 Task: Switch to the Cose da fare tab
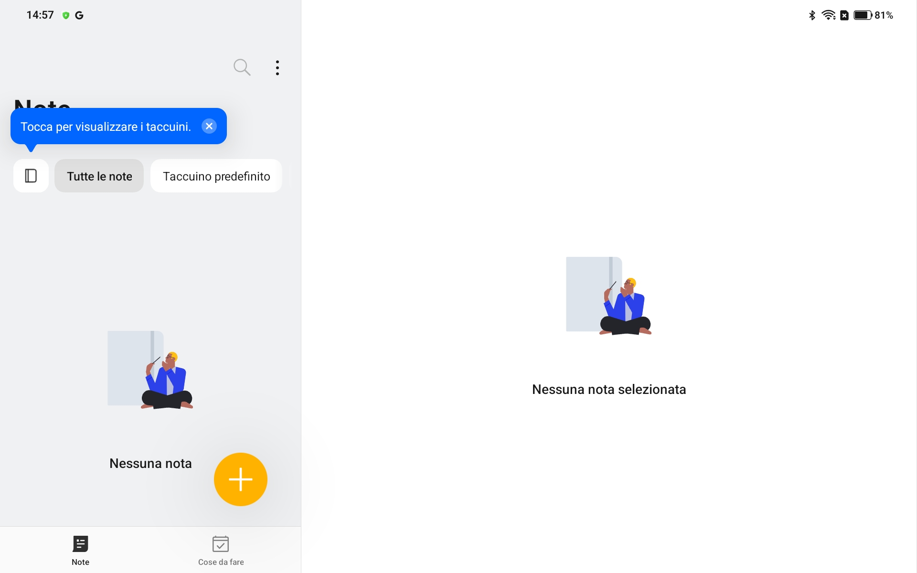221,550
